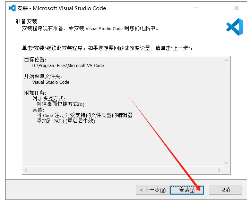The width and height of the screenshot is (251, 204).
Task: Cancel setup with the 取消 button
Action: 225,190
